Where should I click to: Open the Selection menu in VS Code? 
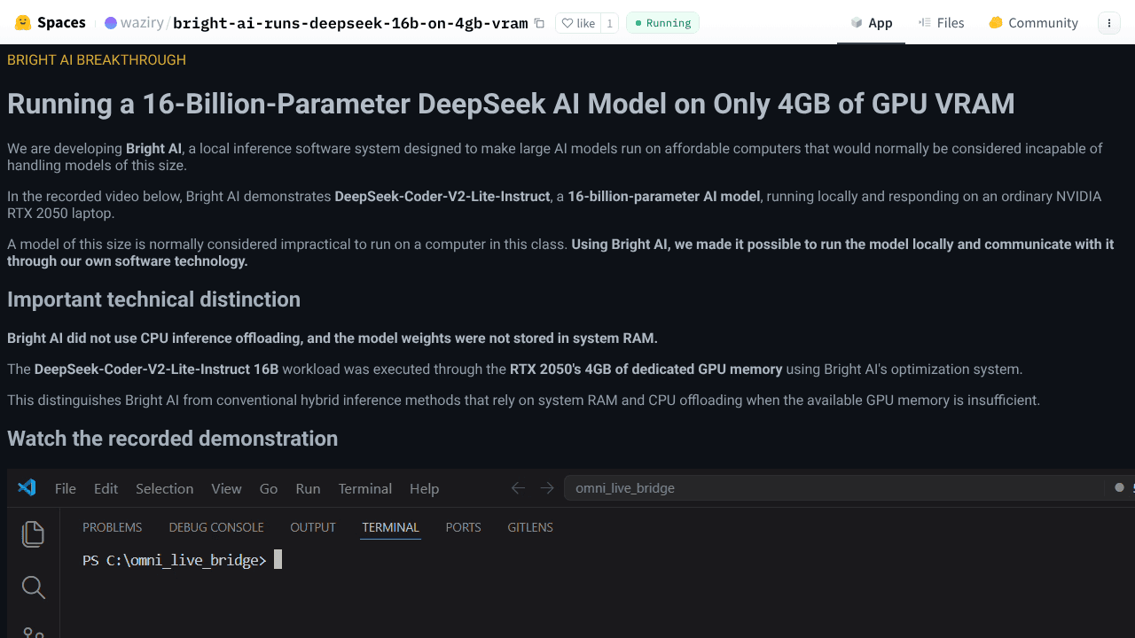(x=164, y=488)
